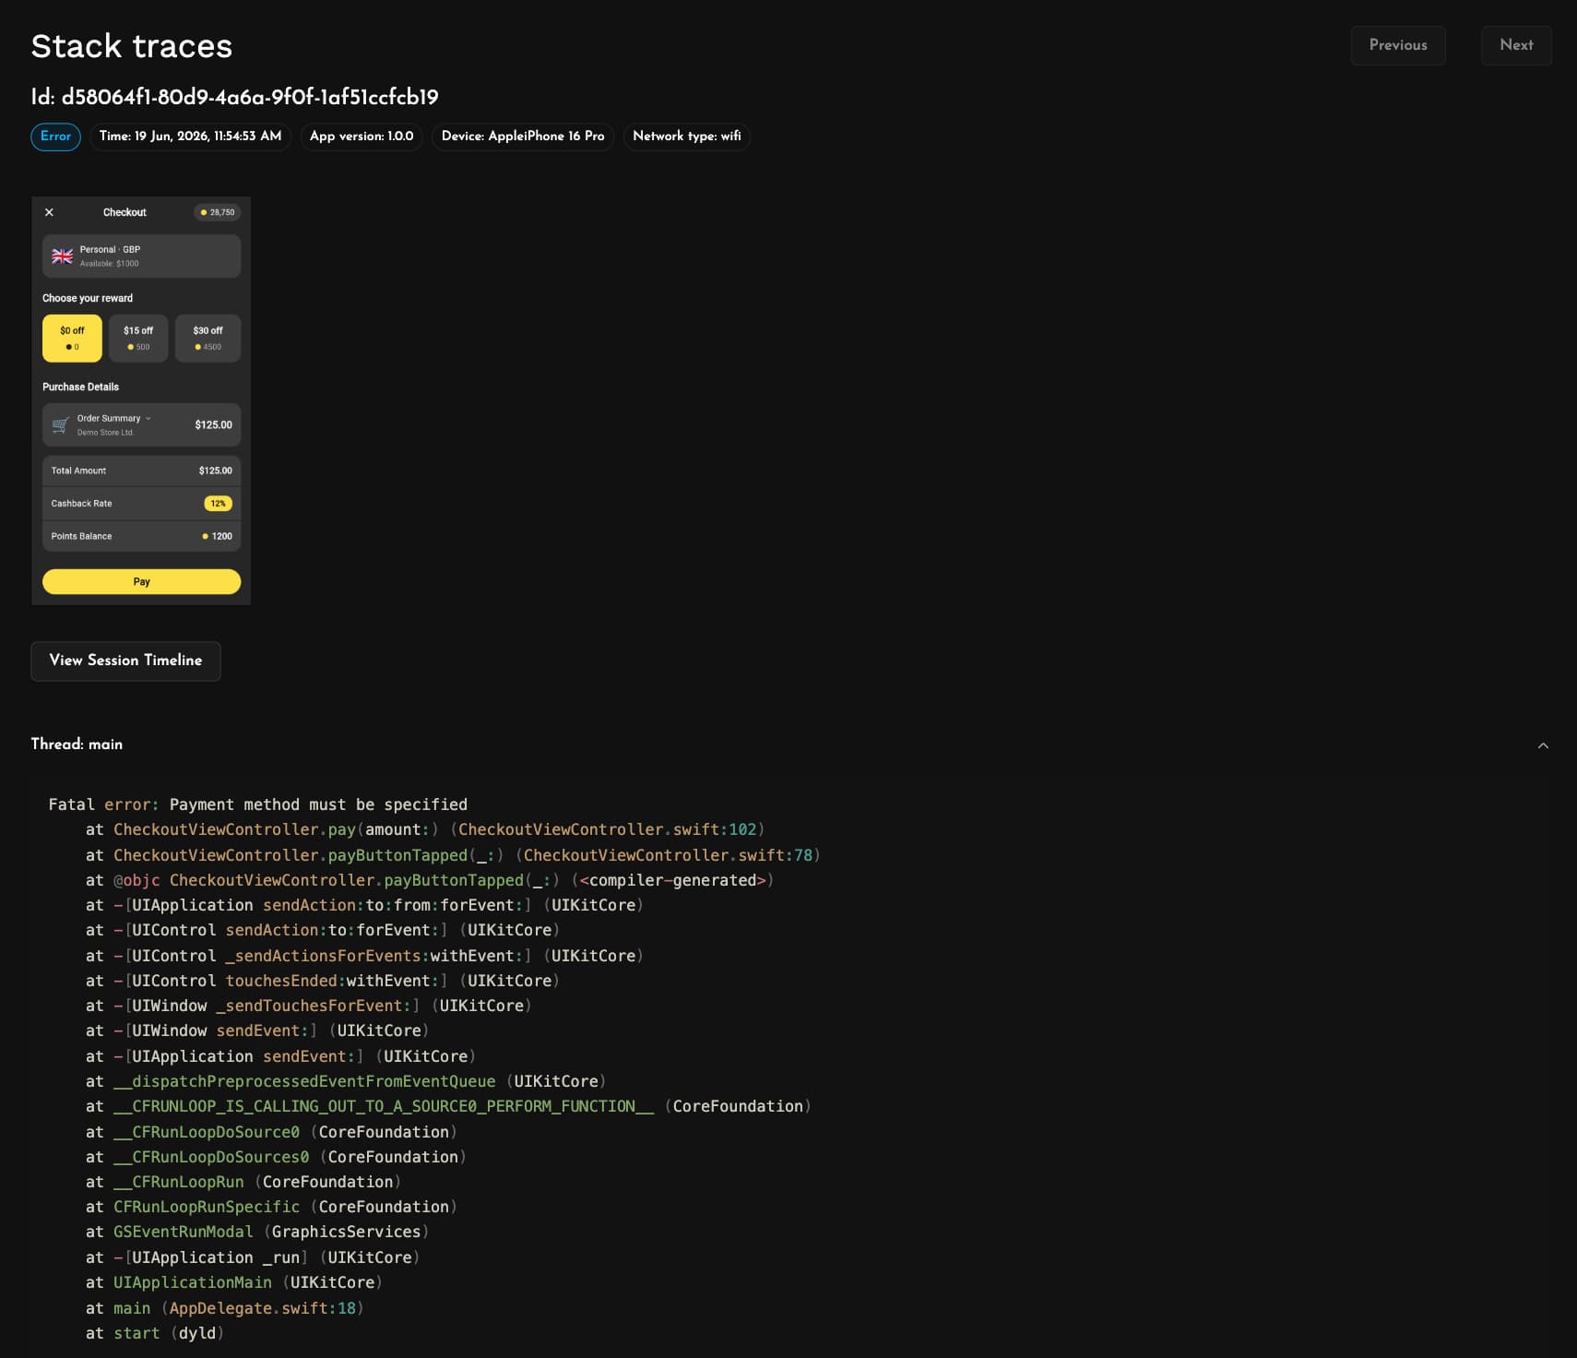Click the __dispatchPreprocessedEventFromEventQueue frame
1577x1358 pixels.
[x=346, y=1081]
